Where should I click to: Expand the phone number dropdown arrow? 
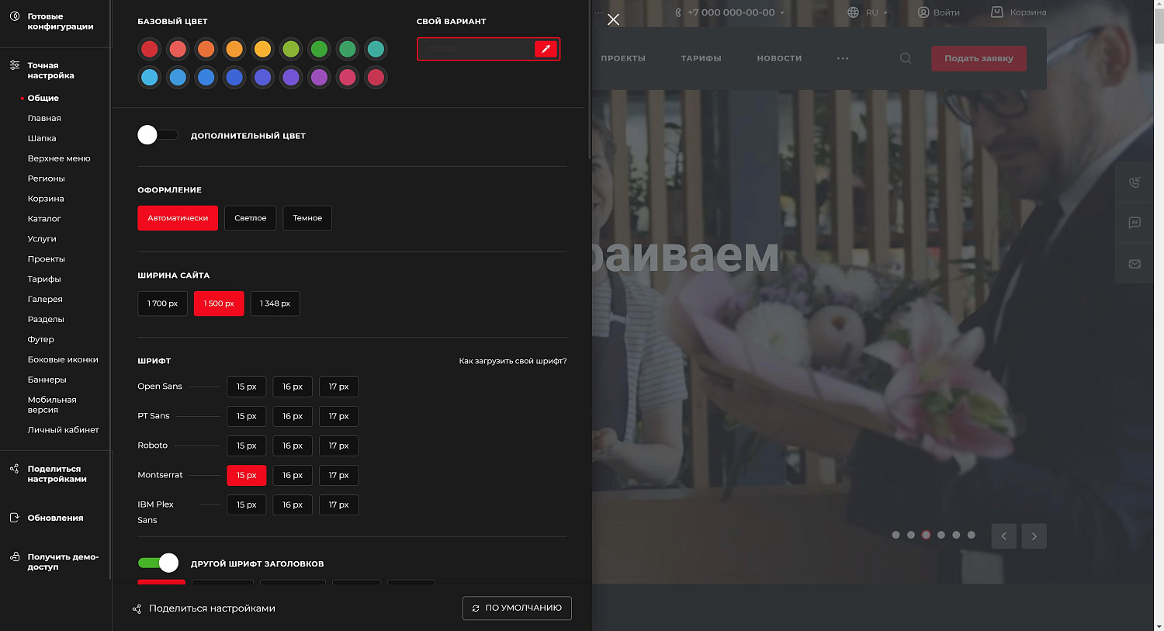pos(782,13)
